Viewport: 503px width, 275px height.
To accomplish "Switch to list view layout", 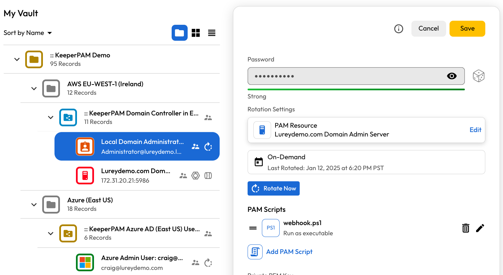I will coord(212,33).
